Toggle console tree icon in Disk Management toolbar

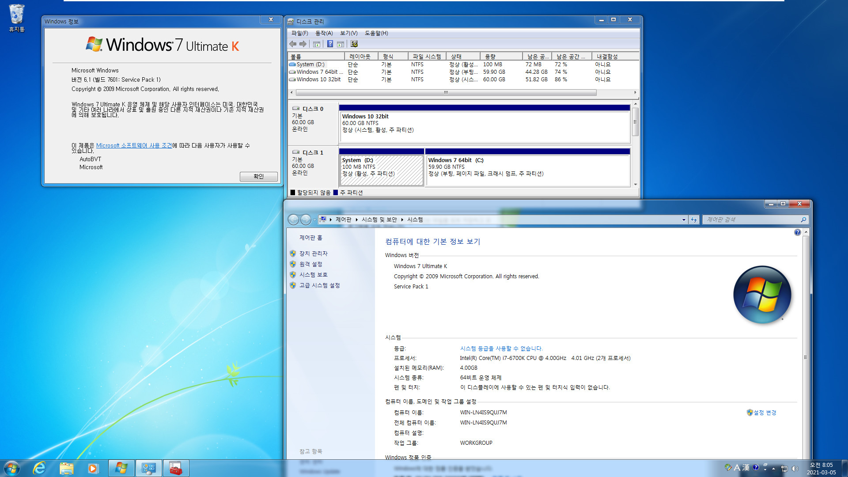(317, 44)
